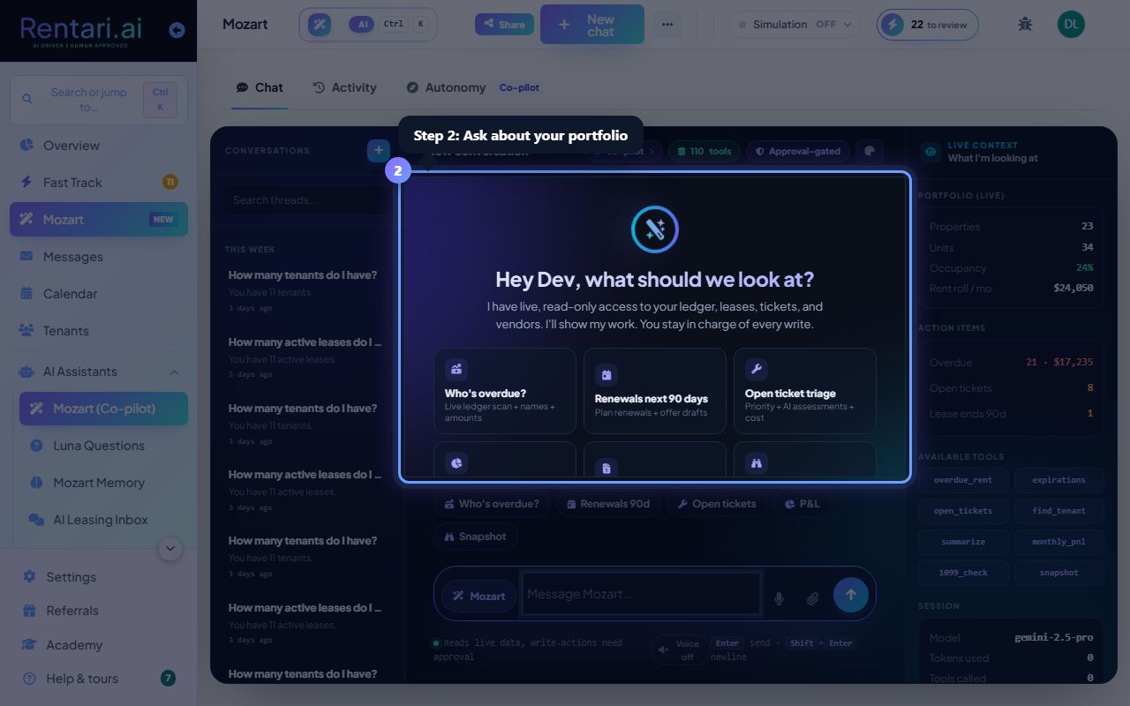The image size is (1130, 706).
Task: Click the Share button
Action: [x=504, y=25]
